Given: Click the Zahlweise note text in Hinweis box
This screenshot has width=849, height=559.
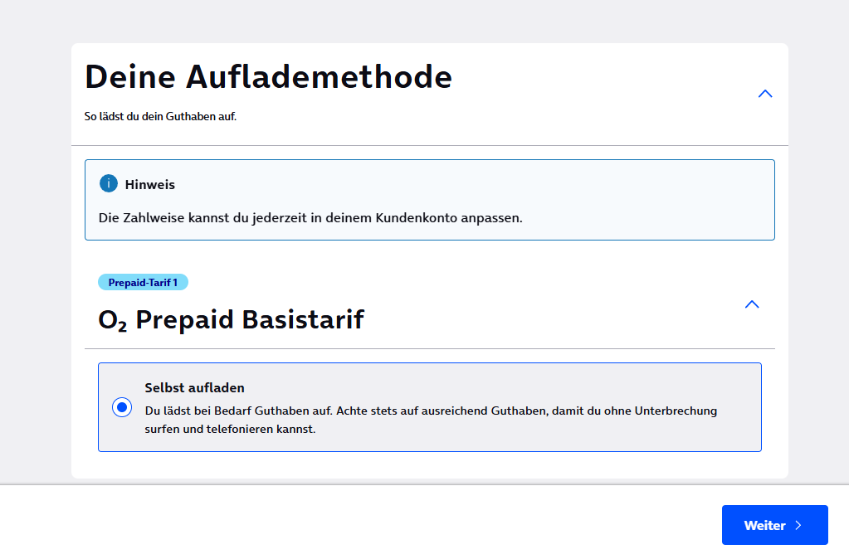Looking at the screenshot, I should click(310, 218).
